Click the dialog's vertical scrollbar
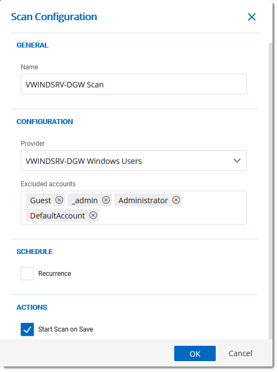The height and width of the screenshot is (372, 278). (270, 191)
